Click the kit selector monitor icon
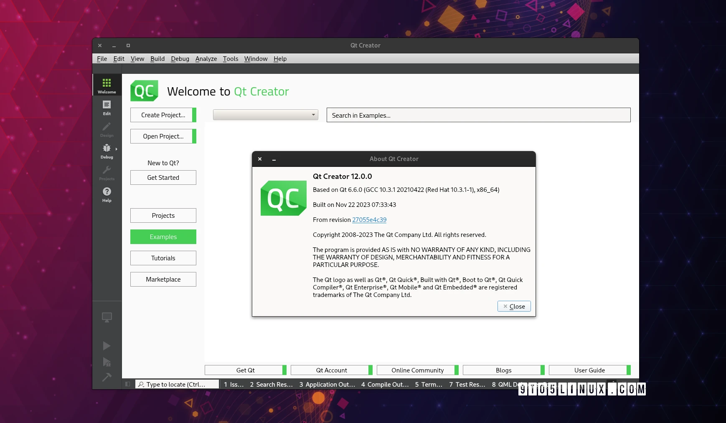 click(x=107, y=317)
